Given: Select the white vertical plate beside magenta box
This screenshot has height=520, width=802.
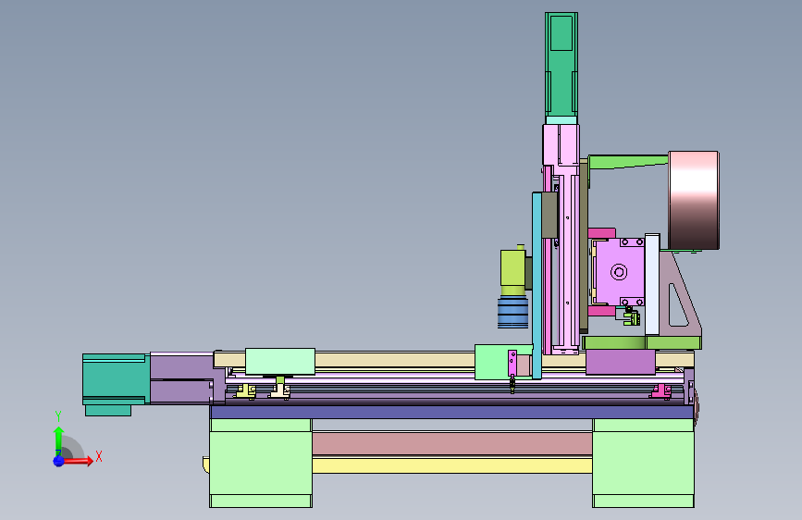Looking at the screenshot, I should point(652,285).
